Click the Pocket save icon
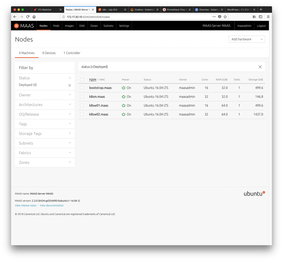The height and width of the screenshot is (261, 283). tap(220, 17)
